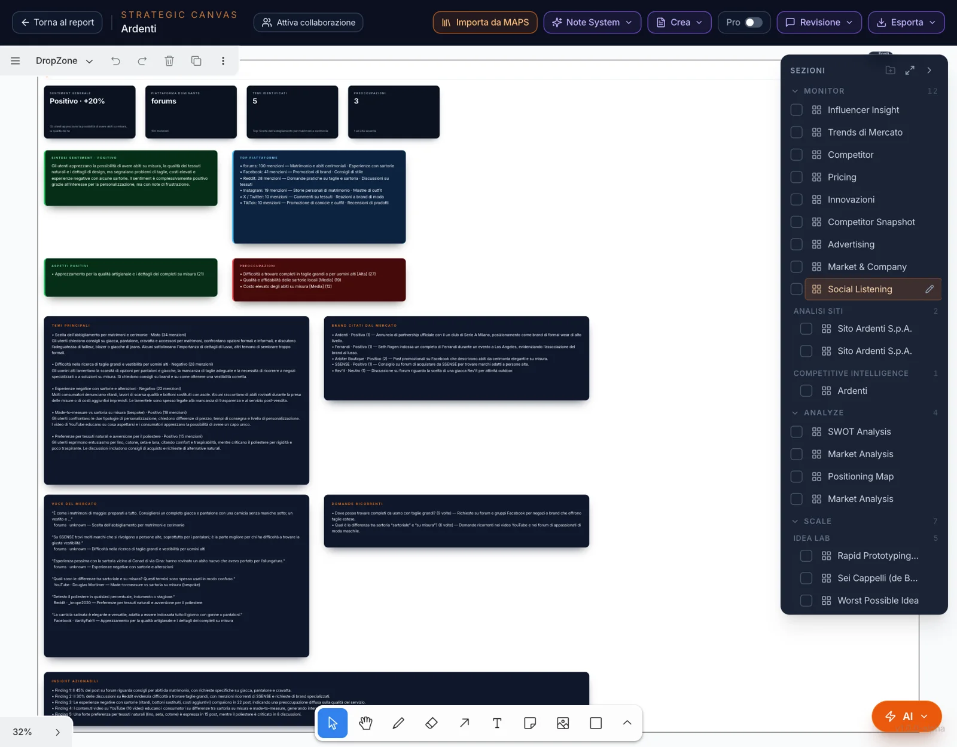Viewport: 957px width, 747px height.
Task: Collapse the MONITOR section group
Action: (795, 91)
